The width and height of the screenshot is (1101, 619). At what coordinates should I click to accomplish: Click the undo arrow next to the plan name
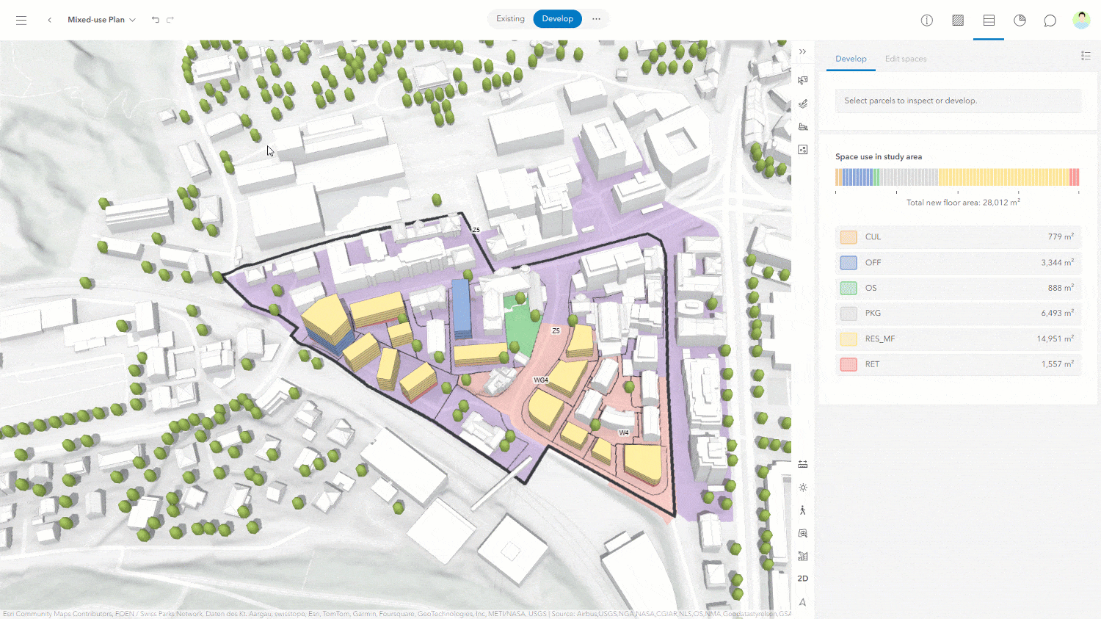pyautogui.click(x=155, y=20)
